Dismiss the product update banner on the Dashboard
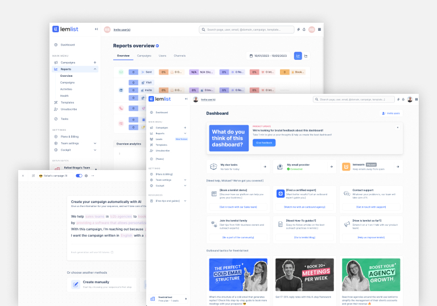The height and width of the screenshot is (306, 437). 397,127
